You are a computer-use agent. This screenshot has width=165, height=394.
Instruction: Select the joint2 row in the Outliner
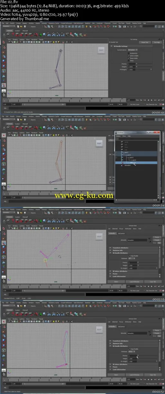point(137,155)
